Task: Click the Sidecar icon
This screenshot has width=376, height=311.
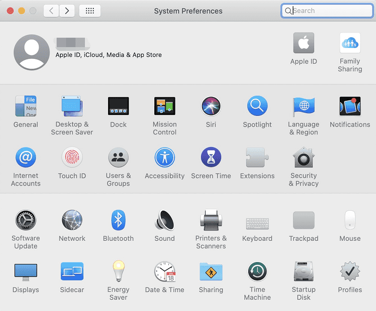Action: point(72,272)
